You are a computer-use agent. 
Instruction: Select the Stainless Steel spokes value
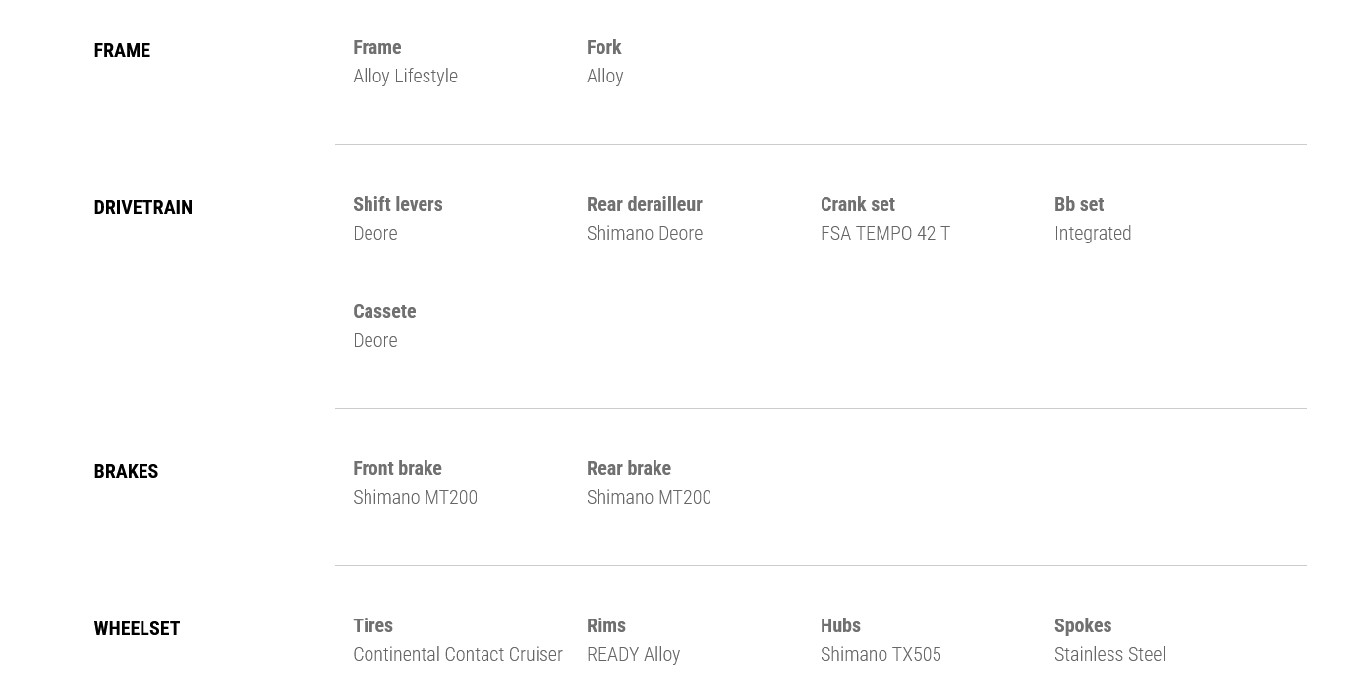click(1109, 654)
